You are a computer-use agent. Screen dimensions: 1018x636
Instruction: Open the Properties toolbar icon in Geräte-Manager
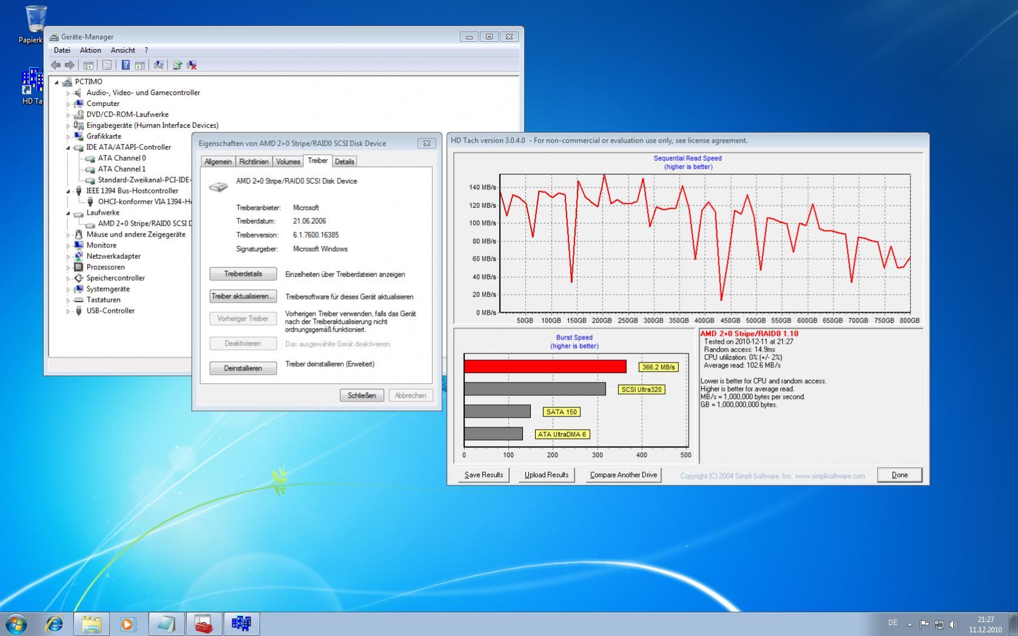click(x=107, y=65)
